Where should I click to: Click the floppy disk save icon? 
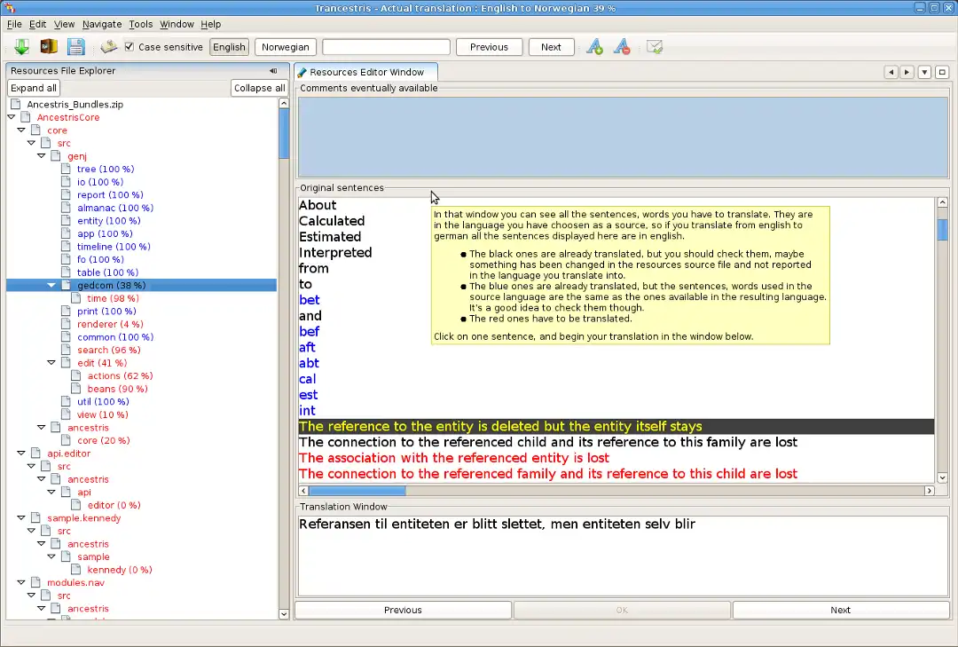[x=75, y=47]
